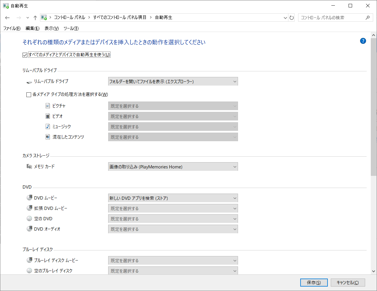Click the DVD ムービー disc icon

tap(29, 198)
